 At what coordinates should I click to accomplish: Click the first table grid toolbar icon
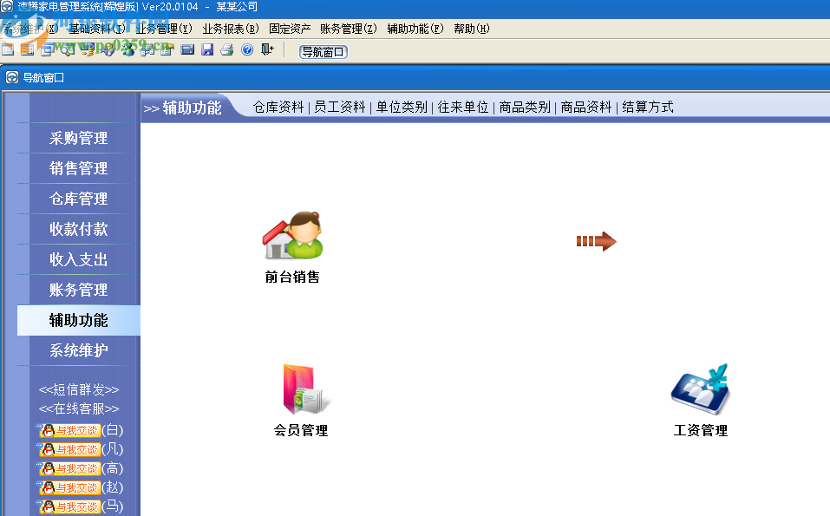point(8,49)
